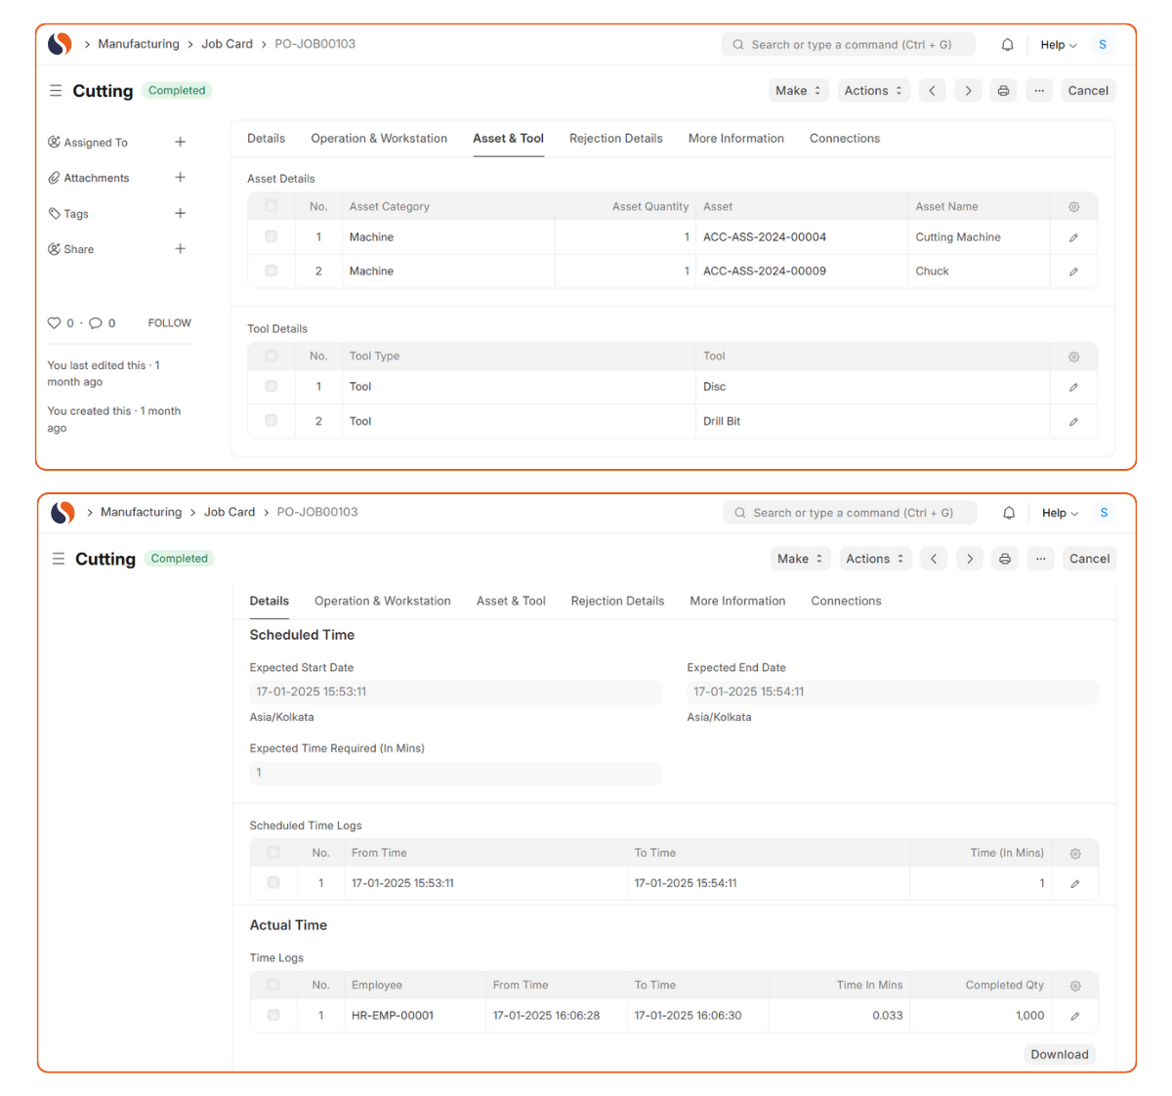Image resolution: width=1172 pixels, height=1096 pixels.
Task: Click the Download button below Time Logs
Action: pos(1059,1054)
